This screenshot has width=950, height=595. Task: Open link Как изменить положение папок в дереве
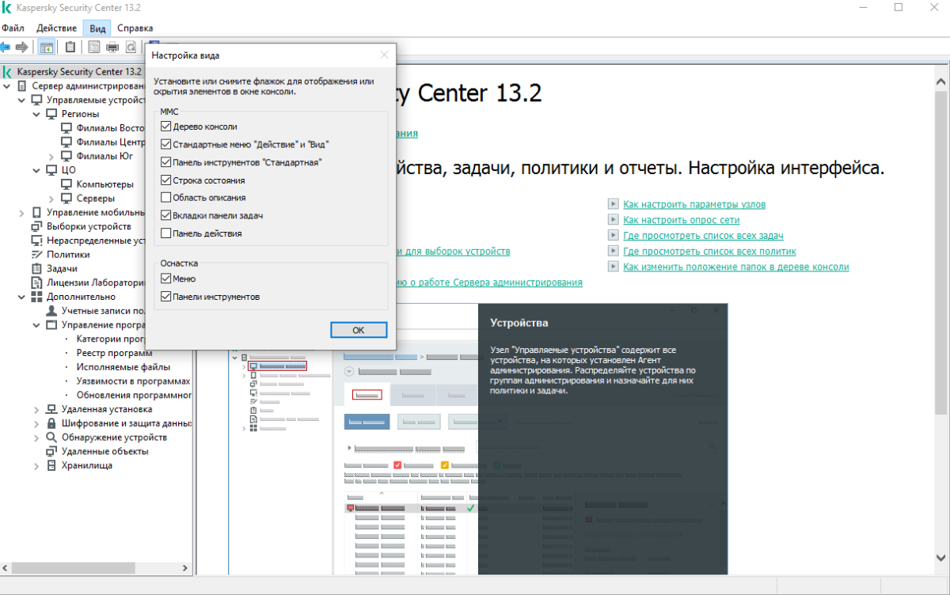point(736,267)
